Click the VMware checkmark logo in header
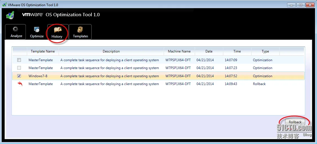 tap(10, 15)
